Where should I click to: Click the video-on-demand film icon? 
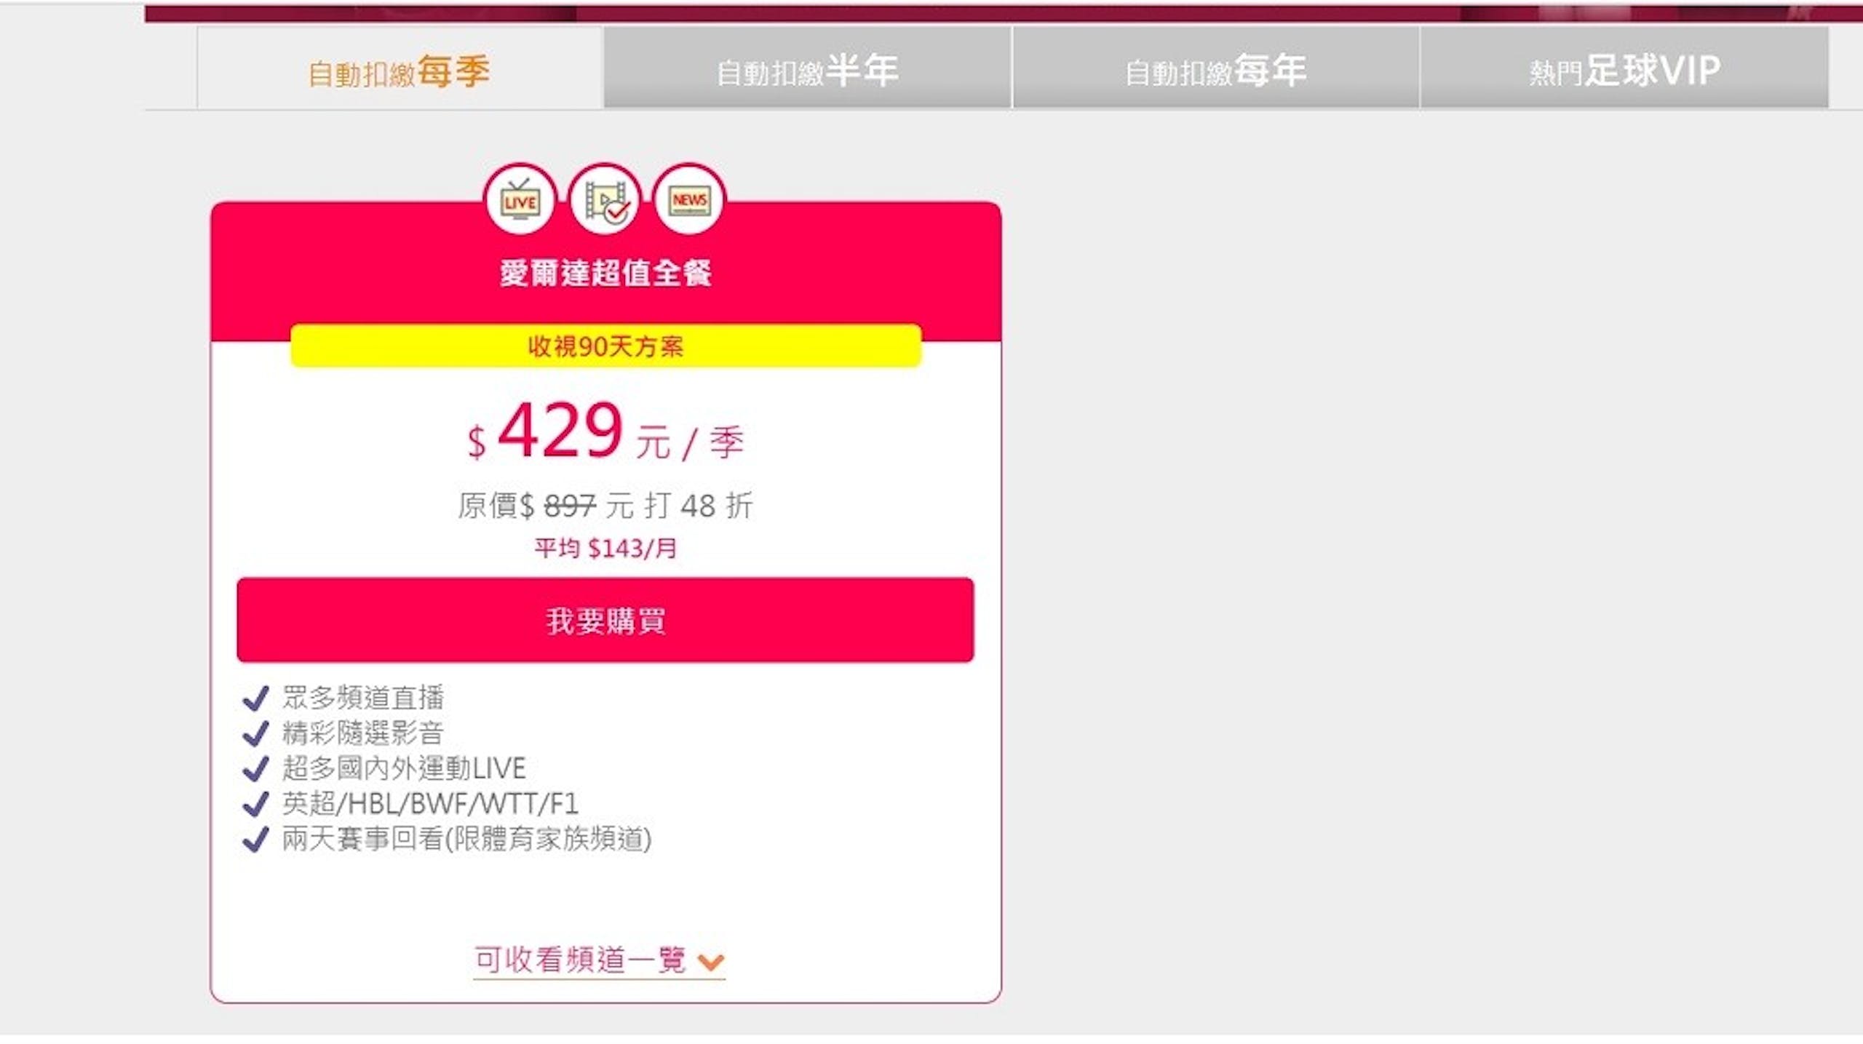605,199
